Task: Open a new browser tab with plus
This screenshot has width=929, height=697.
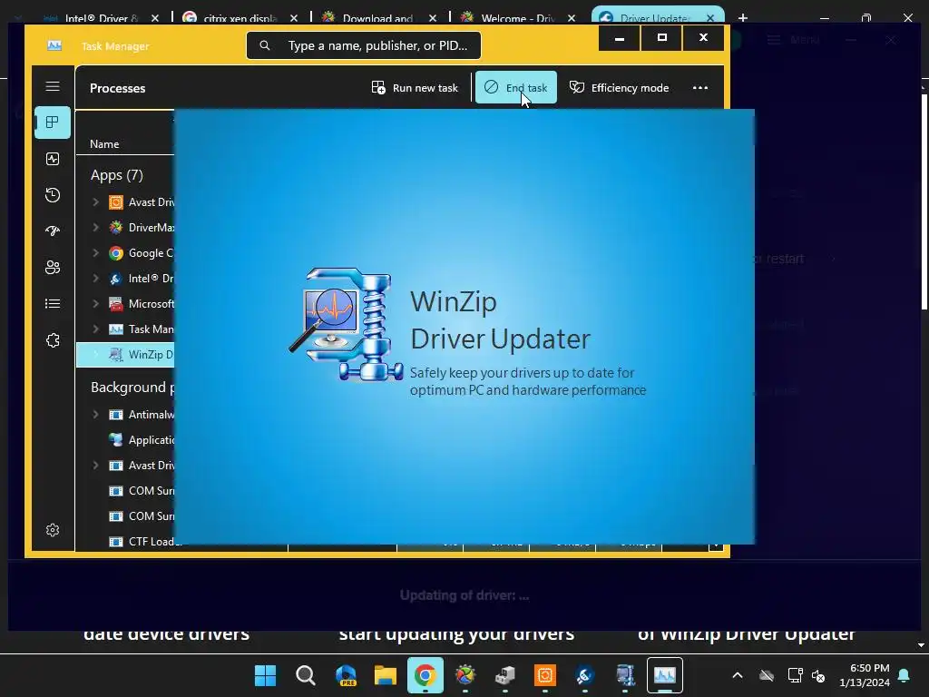Action: click(x=743, y=18)
